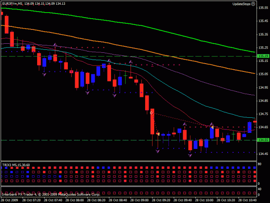Viewport: 270px width, 203px height.
Task: Click the 28 Oct 07:20 time label
Action: (x=32, y=200)
